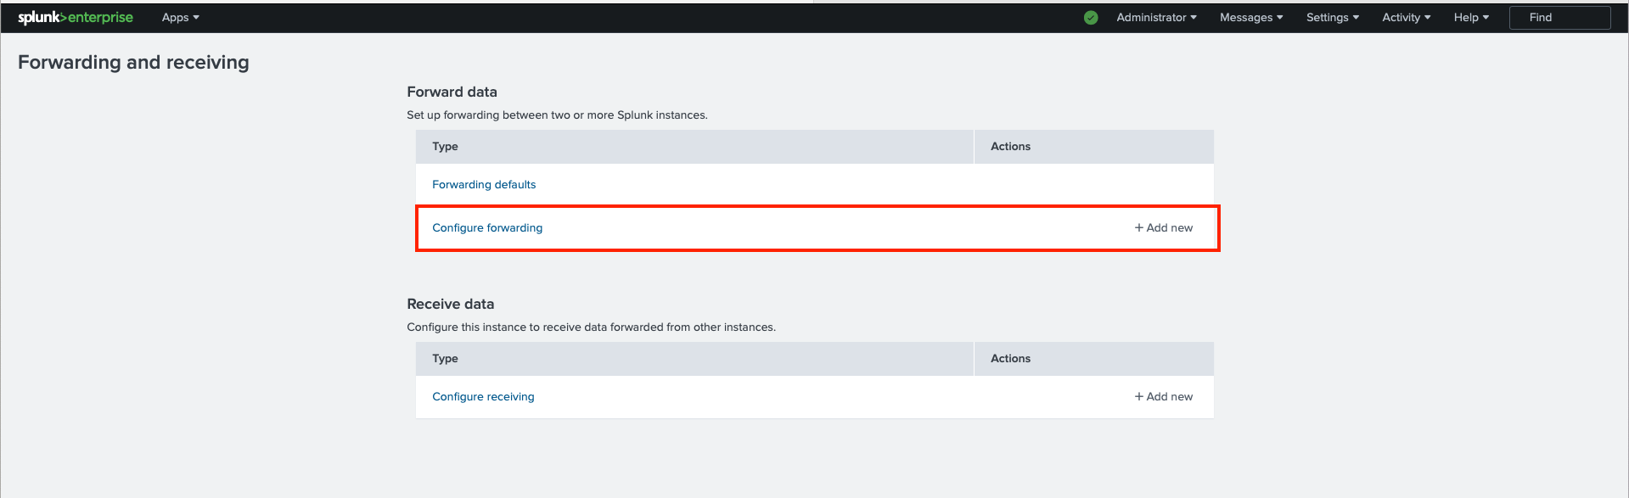Expand the Activity menu
Viewport: 1629px width, 498px height.
coord(1407,17)
